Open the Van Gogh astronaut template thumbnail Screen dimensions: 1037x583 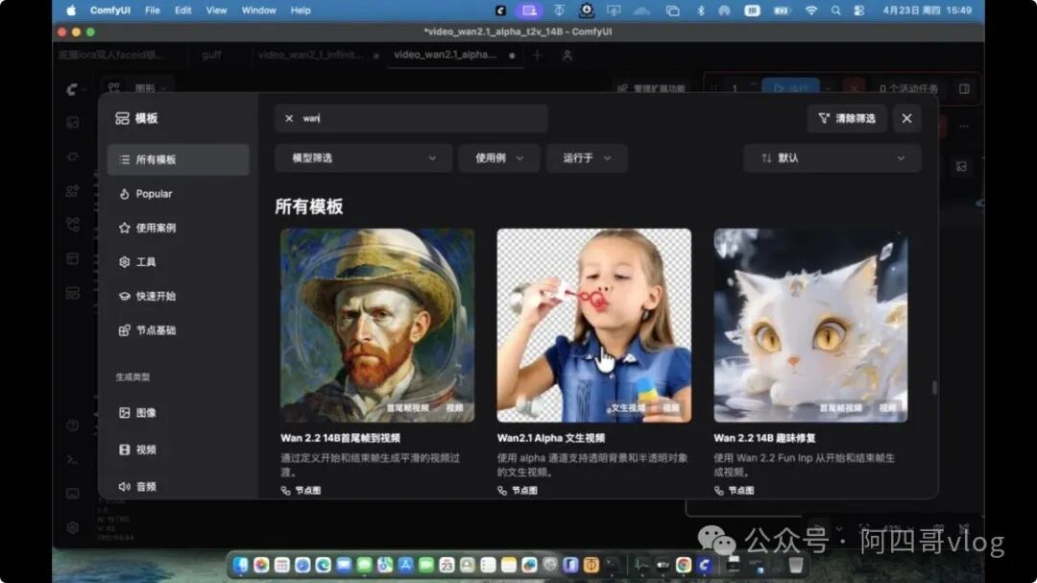[377, 325]
